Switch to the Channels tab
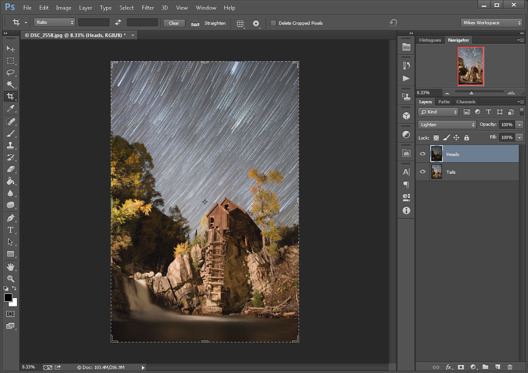528x373 pixels. pos(466,102)
